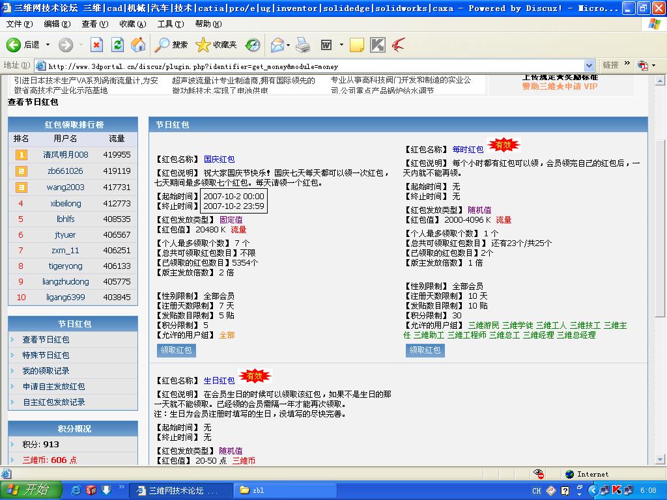Click the yellow note toolbar icon
This screenshot has width=667, height=500.
(357, 45)
